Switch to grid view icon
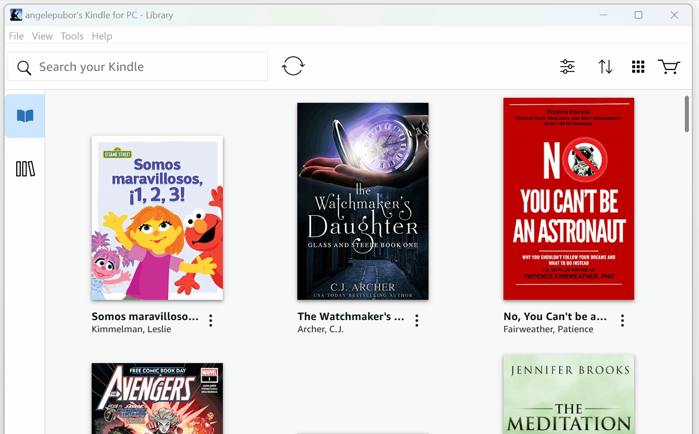The image size is (699, 434). click(x=638, y=67)
